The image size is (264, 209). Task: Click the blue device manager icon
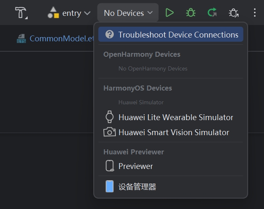[x=110, y=186]
